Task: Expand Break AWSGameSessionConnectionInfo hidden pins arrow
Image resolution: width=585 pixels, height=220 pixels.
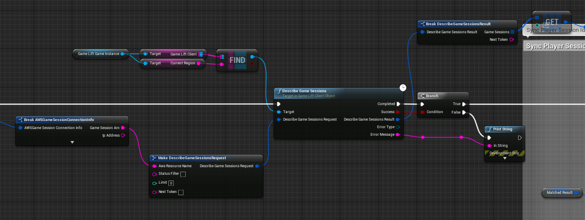Action: point(72,142)
